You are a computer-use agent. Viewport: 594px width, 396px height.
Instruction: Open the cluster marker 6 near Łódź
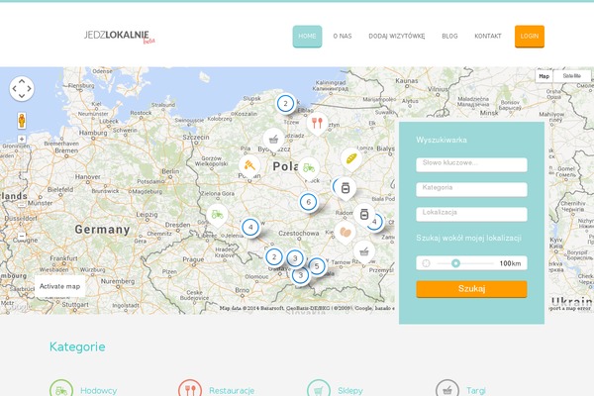308,202
